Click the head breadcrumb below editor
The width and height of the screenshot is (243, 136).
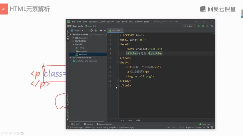click(x=130, y=120)
